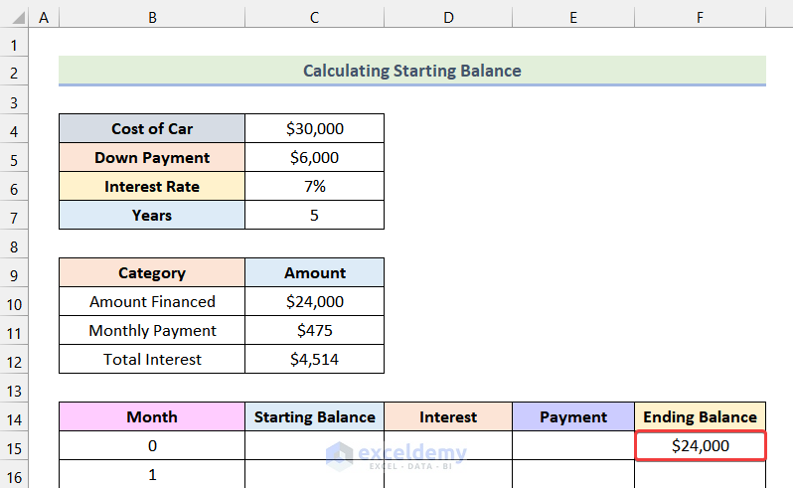Select the 'Cost of Car' label cell
The width and height of the screenshot is (793, 488).
point(152,128)
